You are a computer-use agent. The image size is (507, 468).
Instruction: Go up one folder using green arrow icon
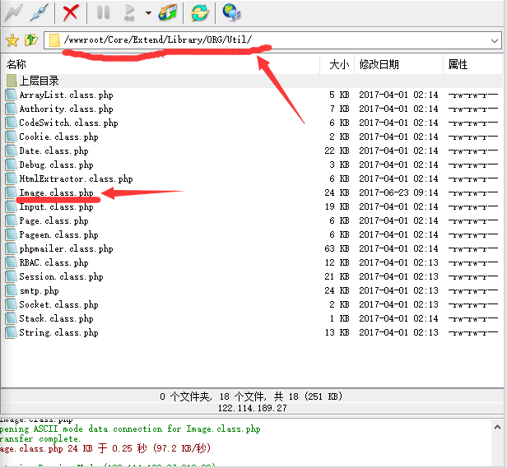pos(31,39)
